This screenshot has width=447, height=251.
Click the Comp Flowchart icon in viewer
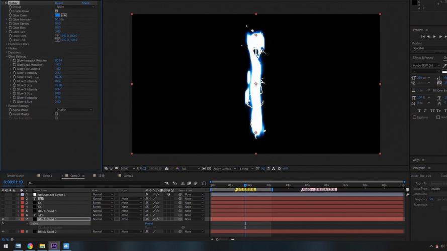(x=274, y=169)
